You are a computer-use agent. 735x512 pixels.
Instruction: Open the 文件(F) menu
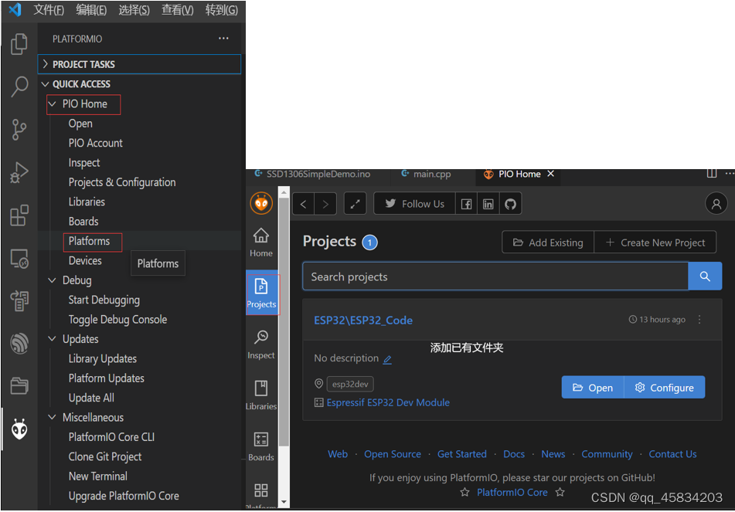48,10
